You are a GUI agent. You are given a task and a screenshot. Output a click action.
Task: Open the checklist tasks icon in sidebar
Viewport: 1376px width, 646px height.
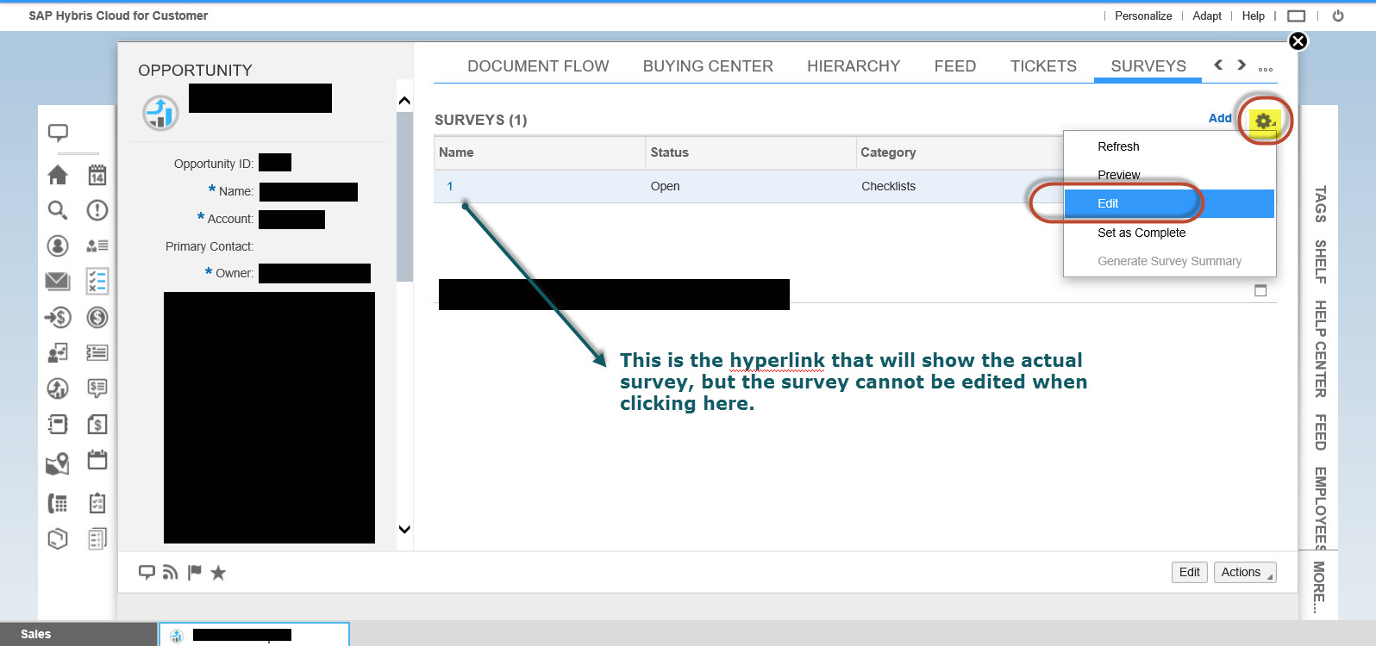coord(97,281)
